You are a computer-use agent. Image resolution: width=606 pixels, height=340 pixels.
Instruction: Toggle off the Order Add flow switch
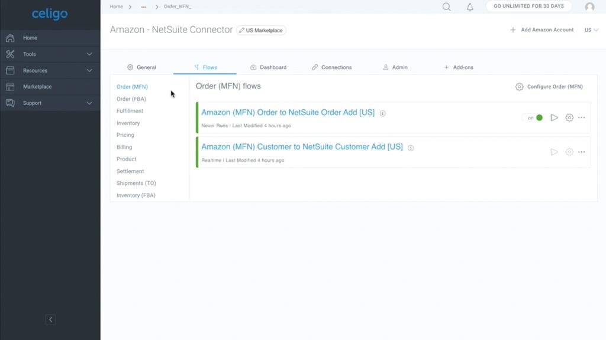pos(534,117)
